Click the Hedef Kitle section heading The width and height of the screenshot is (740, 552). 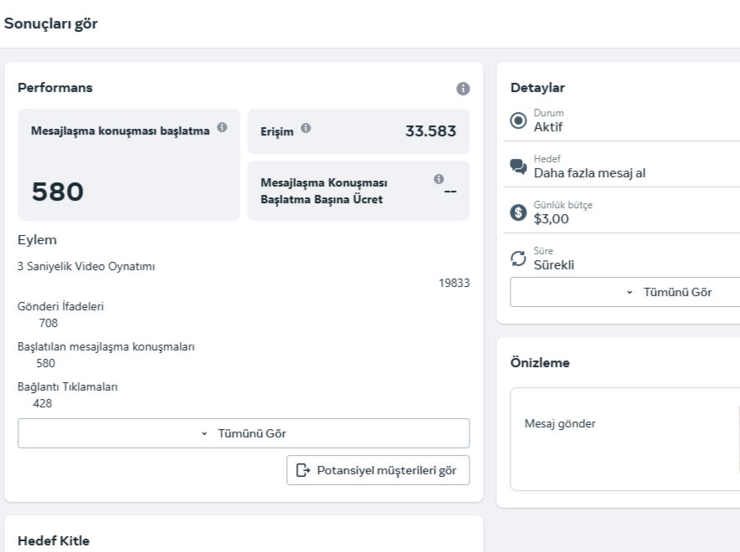(54, 540)
